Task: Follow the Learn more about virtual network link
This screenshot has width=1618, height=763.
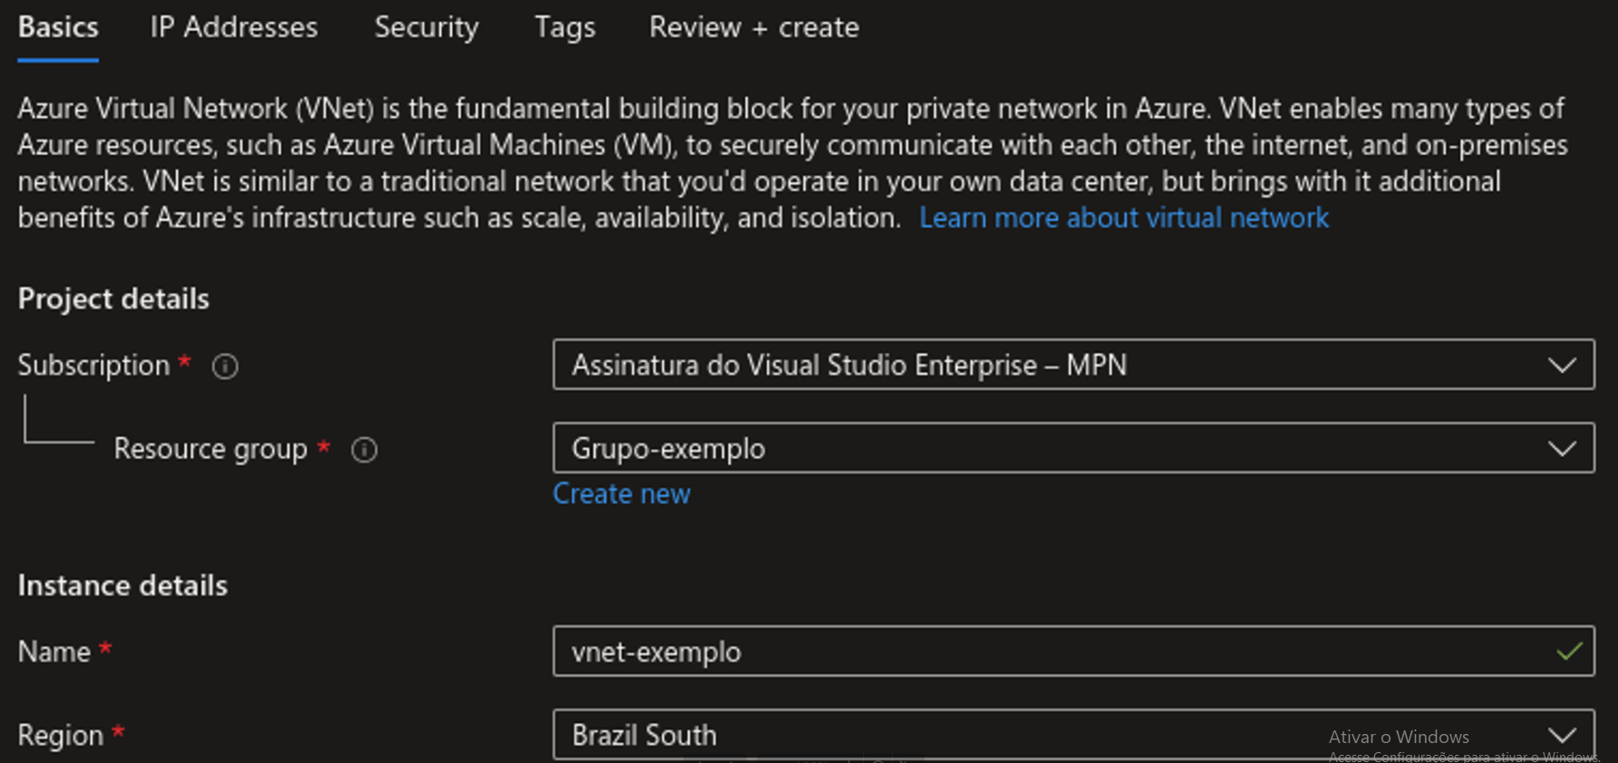Action: point(1123,218)
